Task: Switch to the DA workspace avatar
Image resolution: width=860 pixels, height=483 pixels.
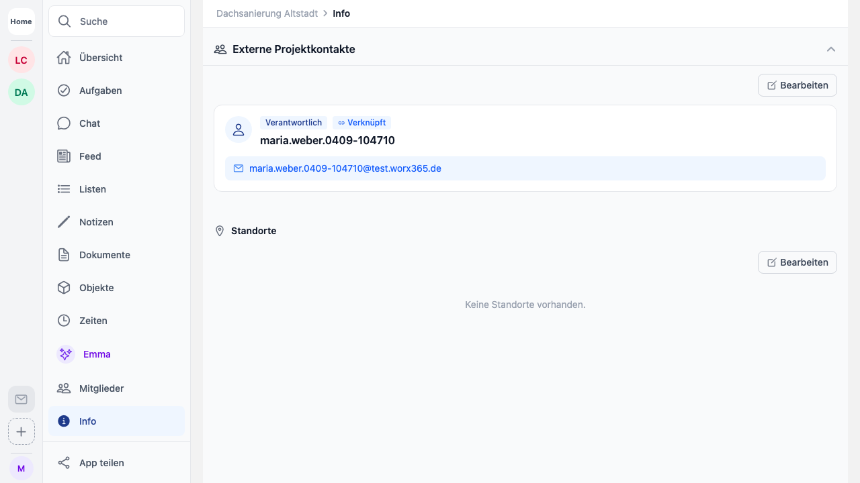Action: point(21,93)
